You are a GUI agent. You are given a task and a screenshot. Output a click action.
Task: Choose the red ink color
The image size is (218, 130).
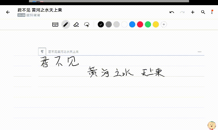(140, 24)
